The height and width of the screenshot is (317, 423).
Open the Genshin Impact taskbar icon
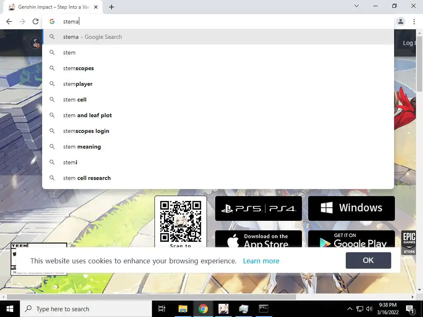pyautogui.click(x=223, y=309)
